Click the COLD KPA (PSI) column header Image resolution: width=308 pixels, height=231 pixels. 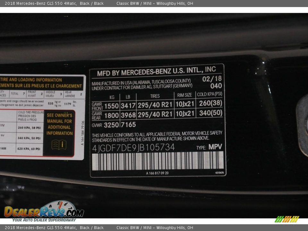click(210, 94)
